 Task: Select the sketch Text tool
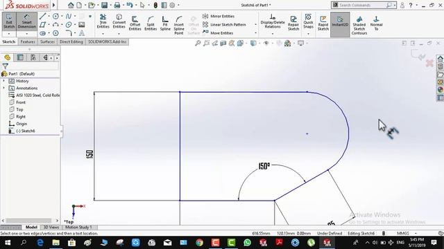82,33
